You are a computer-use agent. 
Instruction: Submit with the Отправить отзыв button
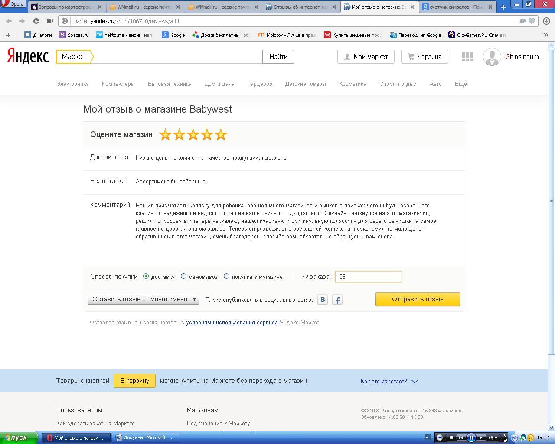(x=418, y=299)
